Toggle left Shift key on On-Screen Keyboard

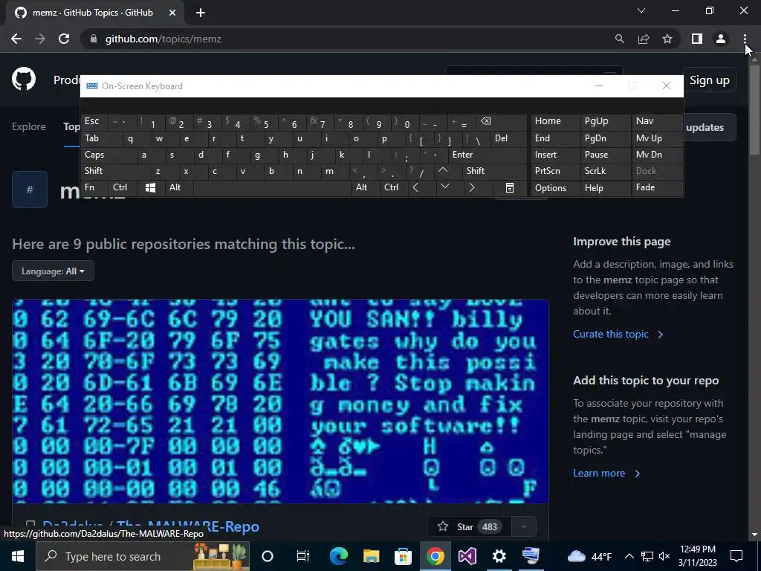(115, 170)
